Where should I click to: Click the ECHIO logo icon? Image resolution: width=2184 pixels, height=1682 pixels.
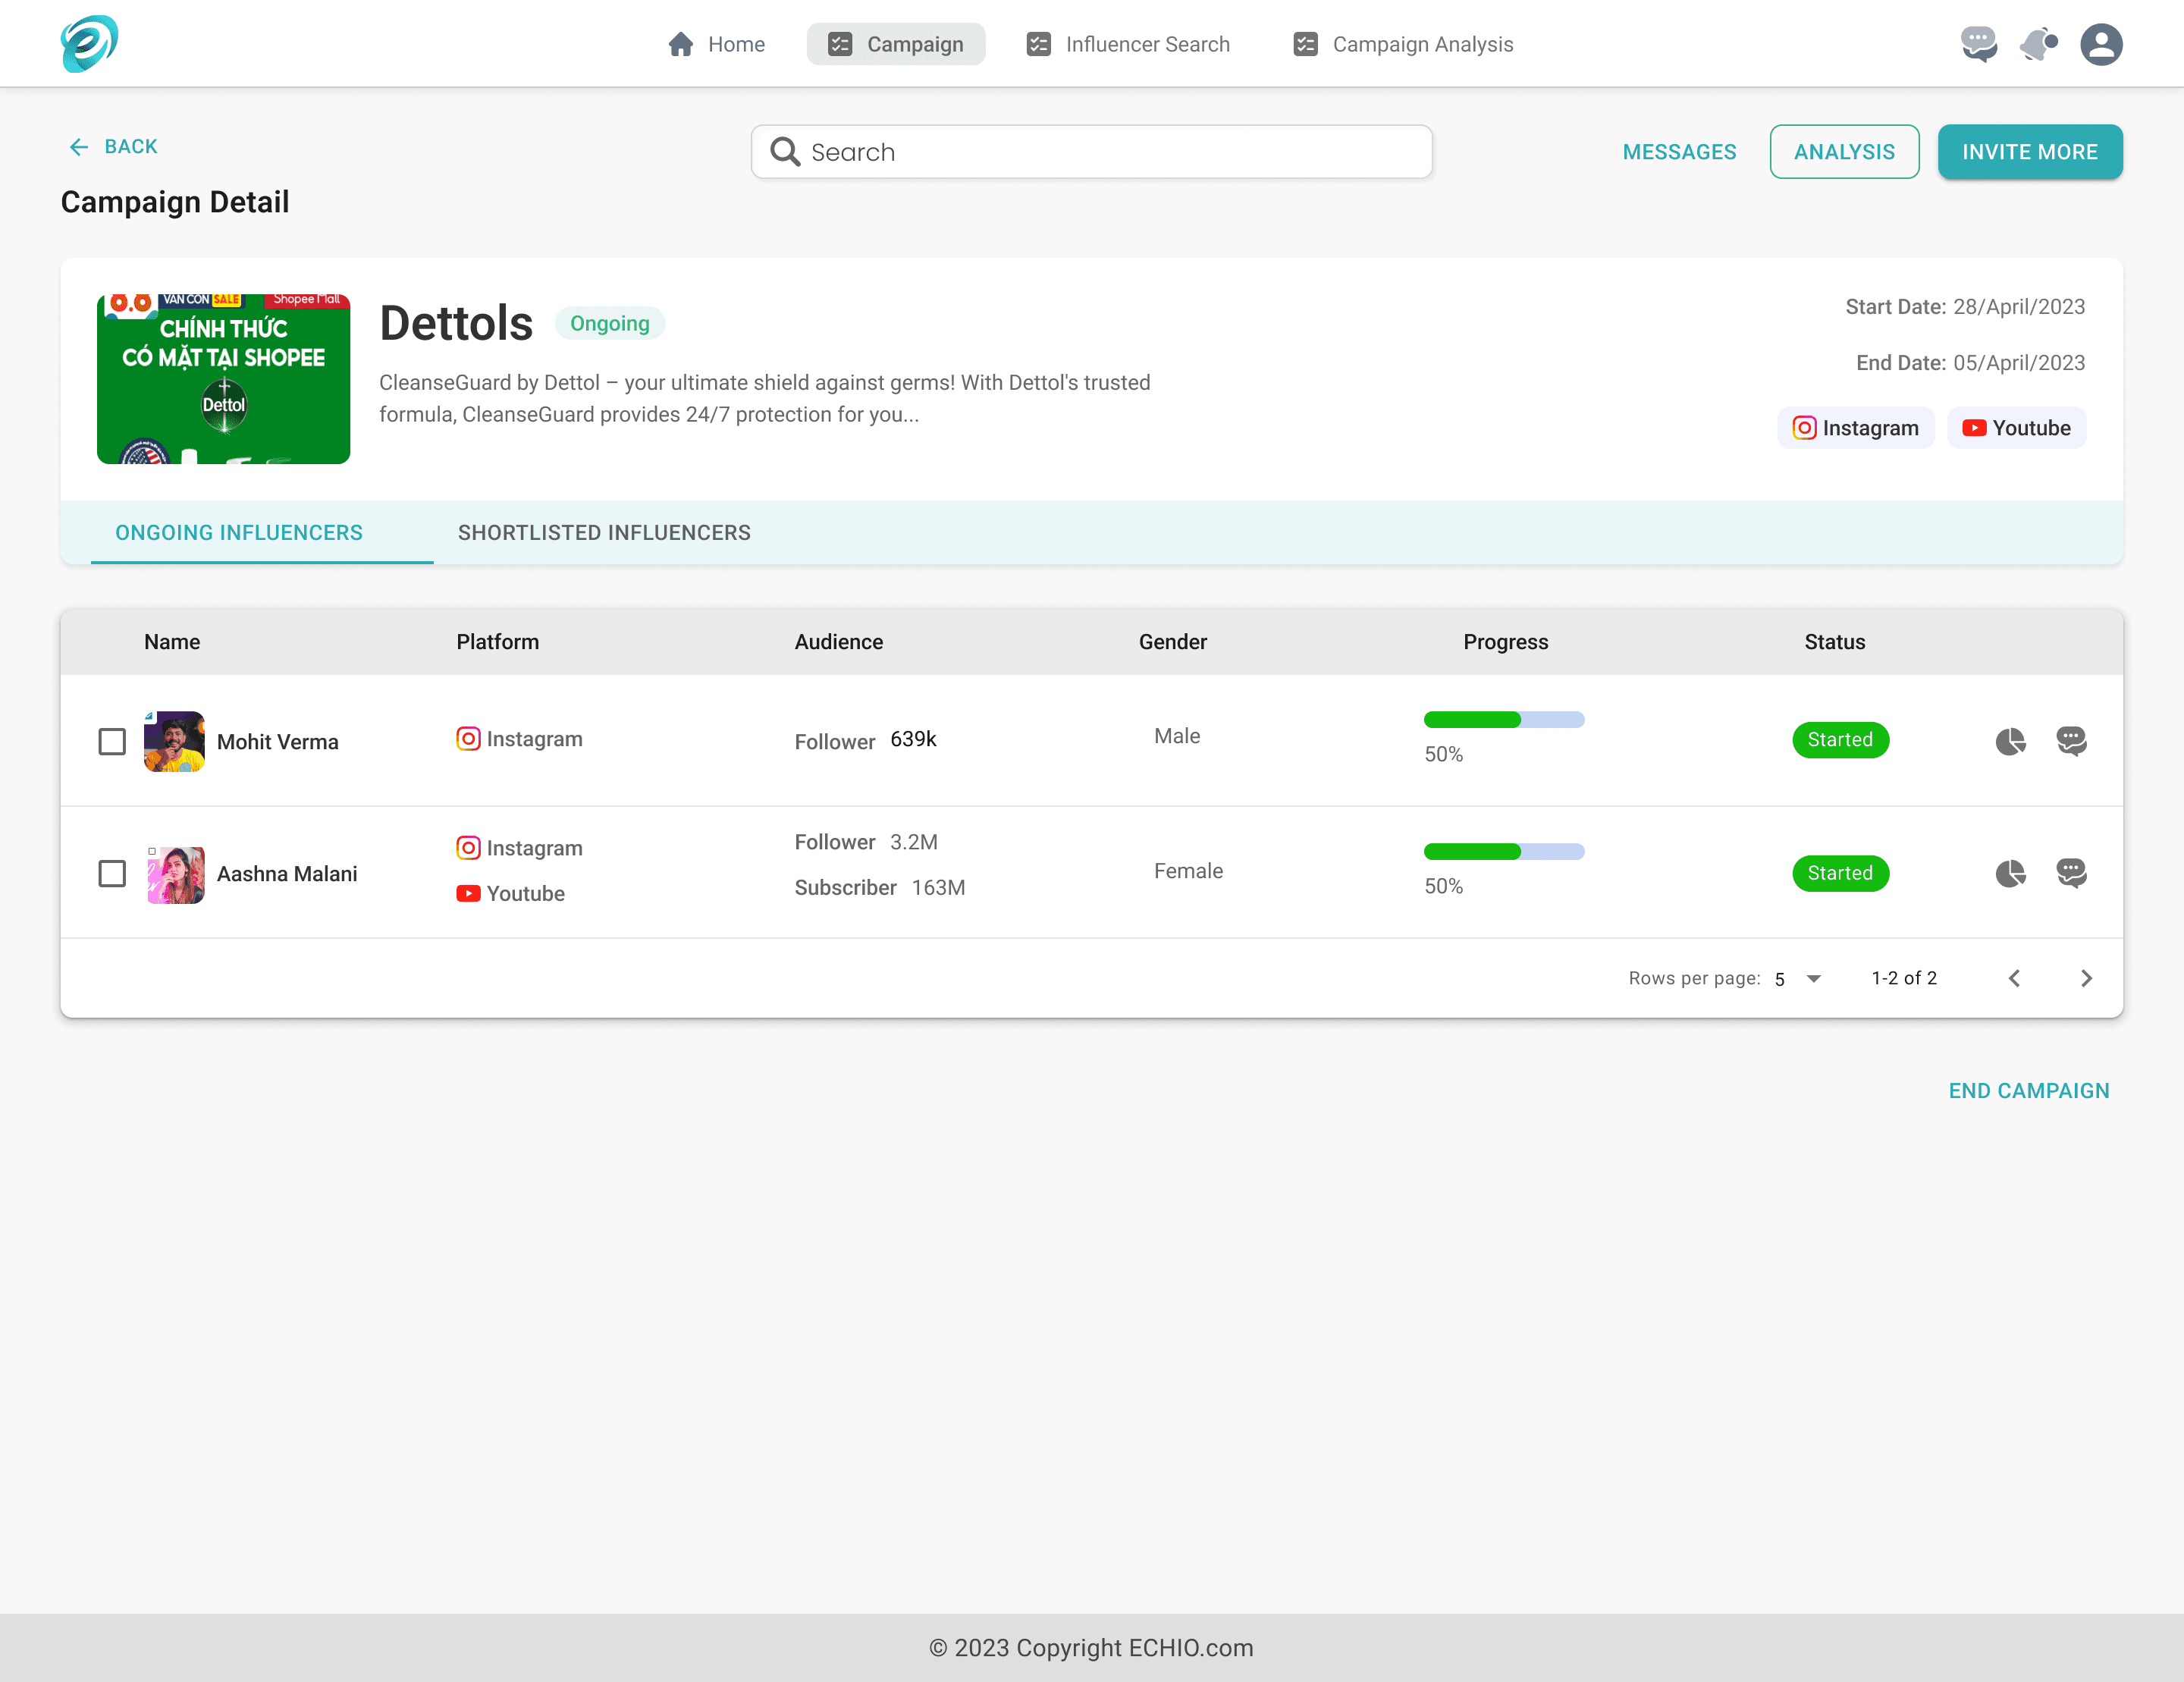coord(89,44)
